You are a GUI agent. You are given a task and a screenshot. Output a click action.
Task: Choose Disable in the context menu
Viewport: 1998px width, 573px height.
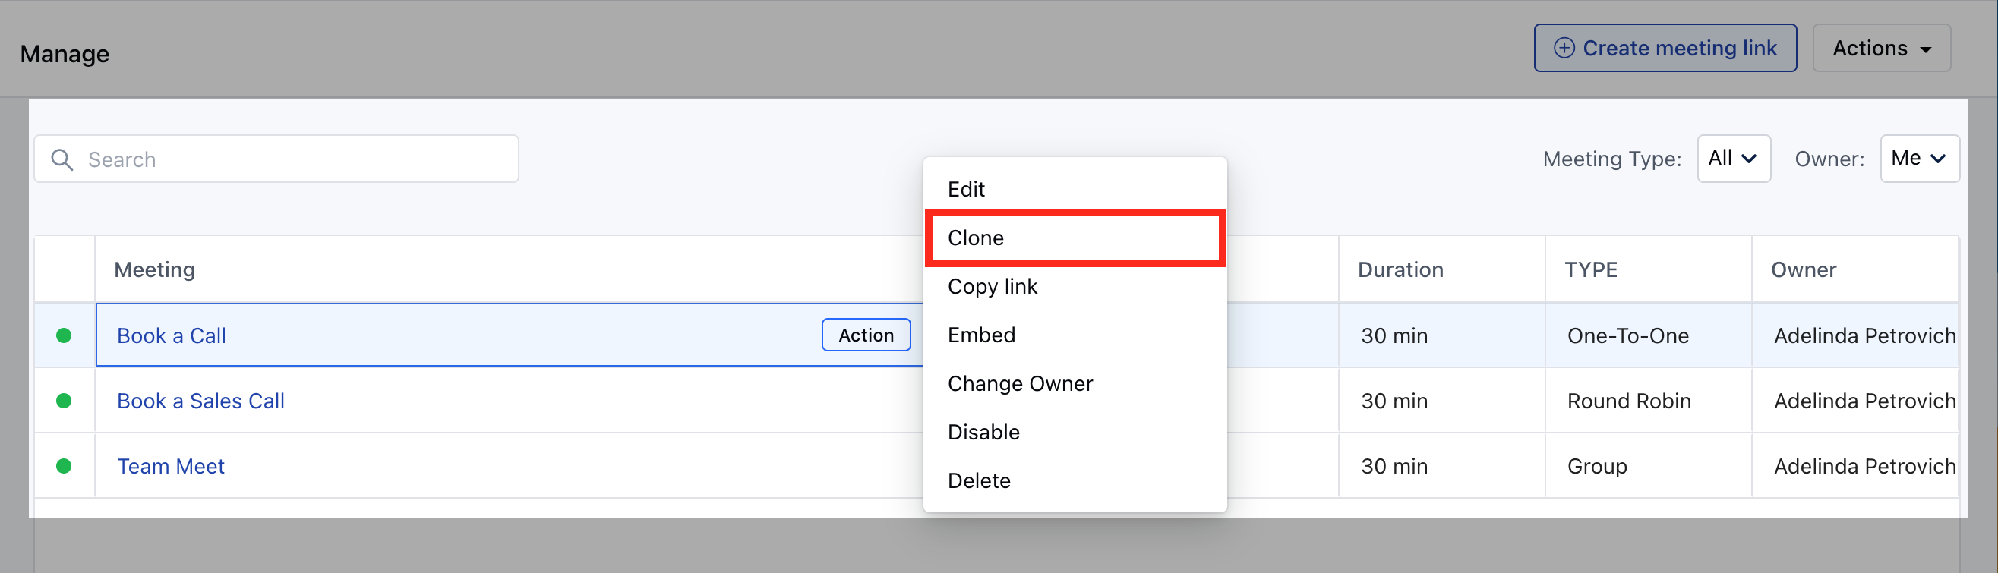click(x=1075, y=432)
